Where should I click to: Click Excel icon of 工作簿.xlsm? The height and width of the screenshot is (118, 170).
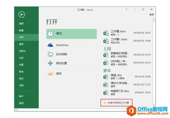click(x=106, y=33)
